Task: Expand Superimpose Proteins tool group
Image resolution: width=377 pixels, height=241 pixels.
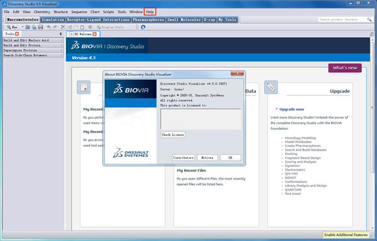Action: coord(33,50)
